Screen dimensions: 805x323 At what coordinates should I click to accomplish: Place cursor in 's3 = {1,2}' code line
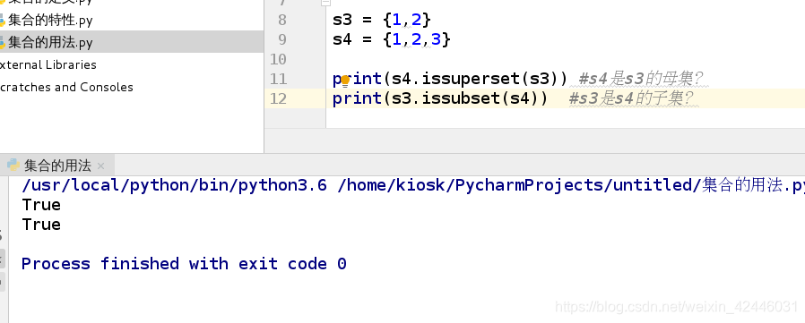click(x=382, y=20)
